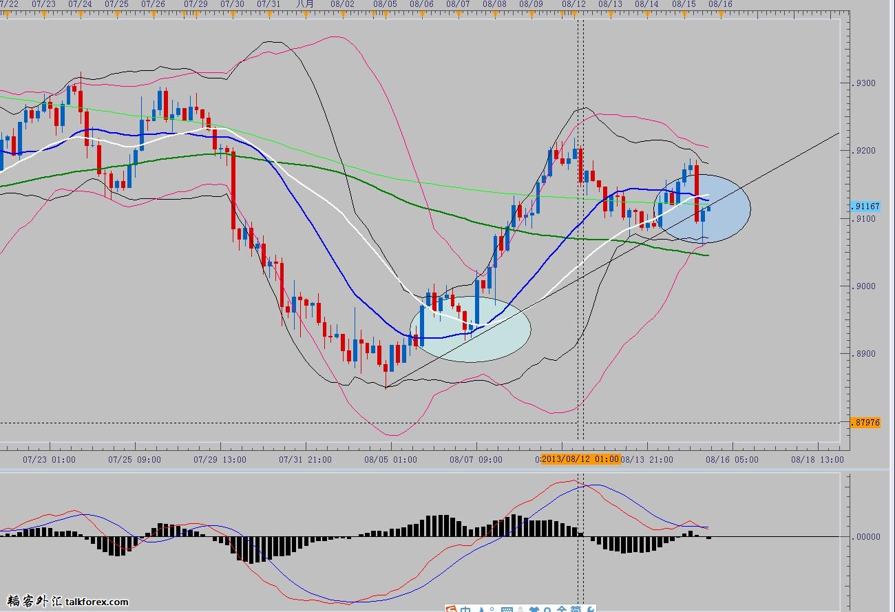Screen dimensions: 895x612
Task: Click the .9200 price axis label
Action: pos(865,151)
